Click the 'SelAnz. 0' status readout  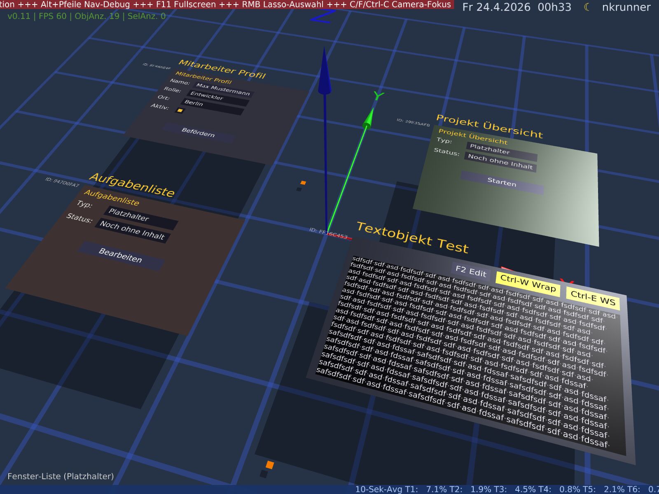[146, 16]
